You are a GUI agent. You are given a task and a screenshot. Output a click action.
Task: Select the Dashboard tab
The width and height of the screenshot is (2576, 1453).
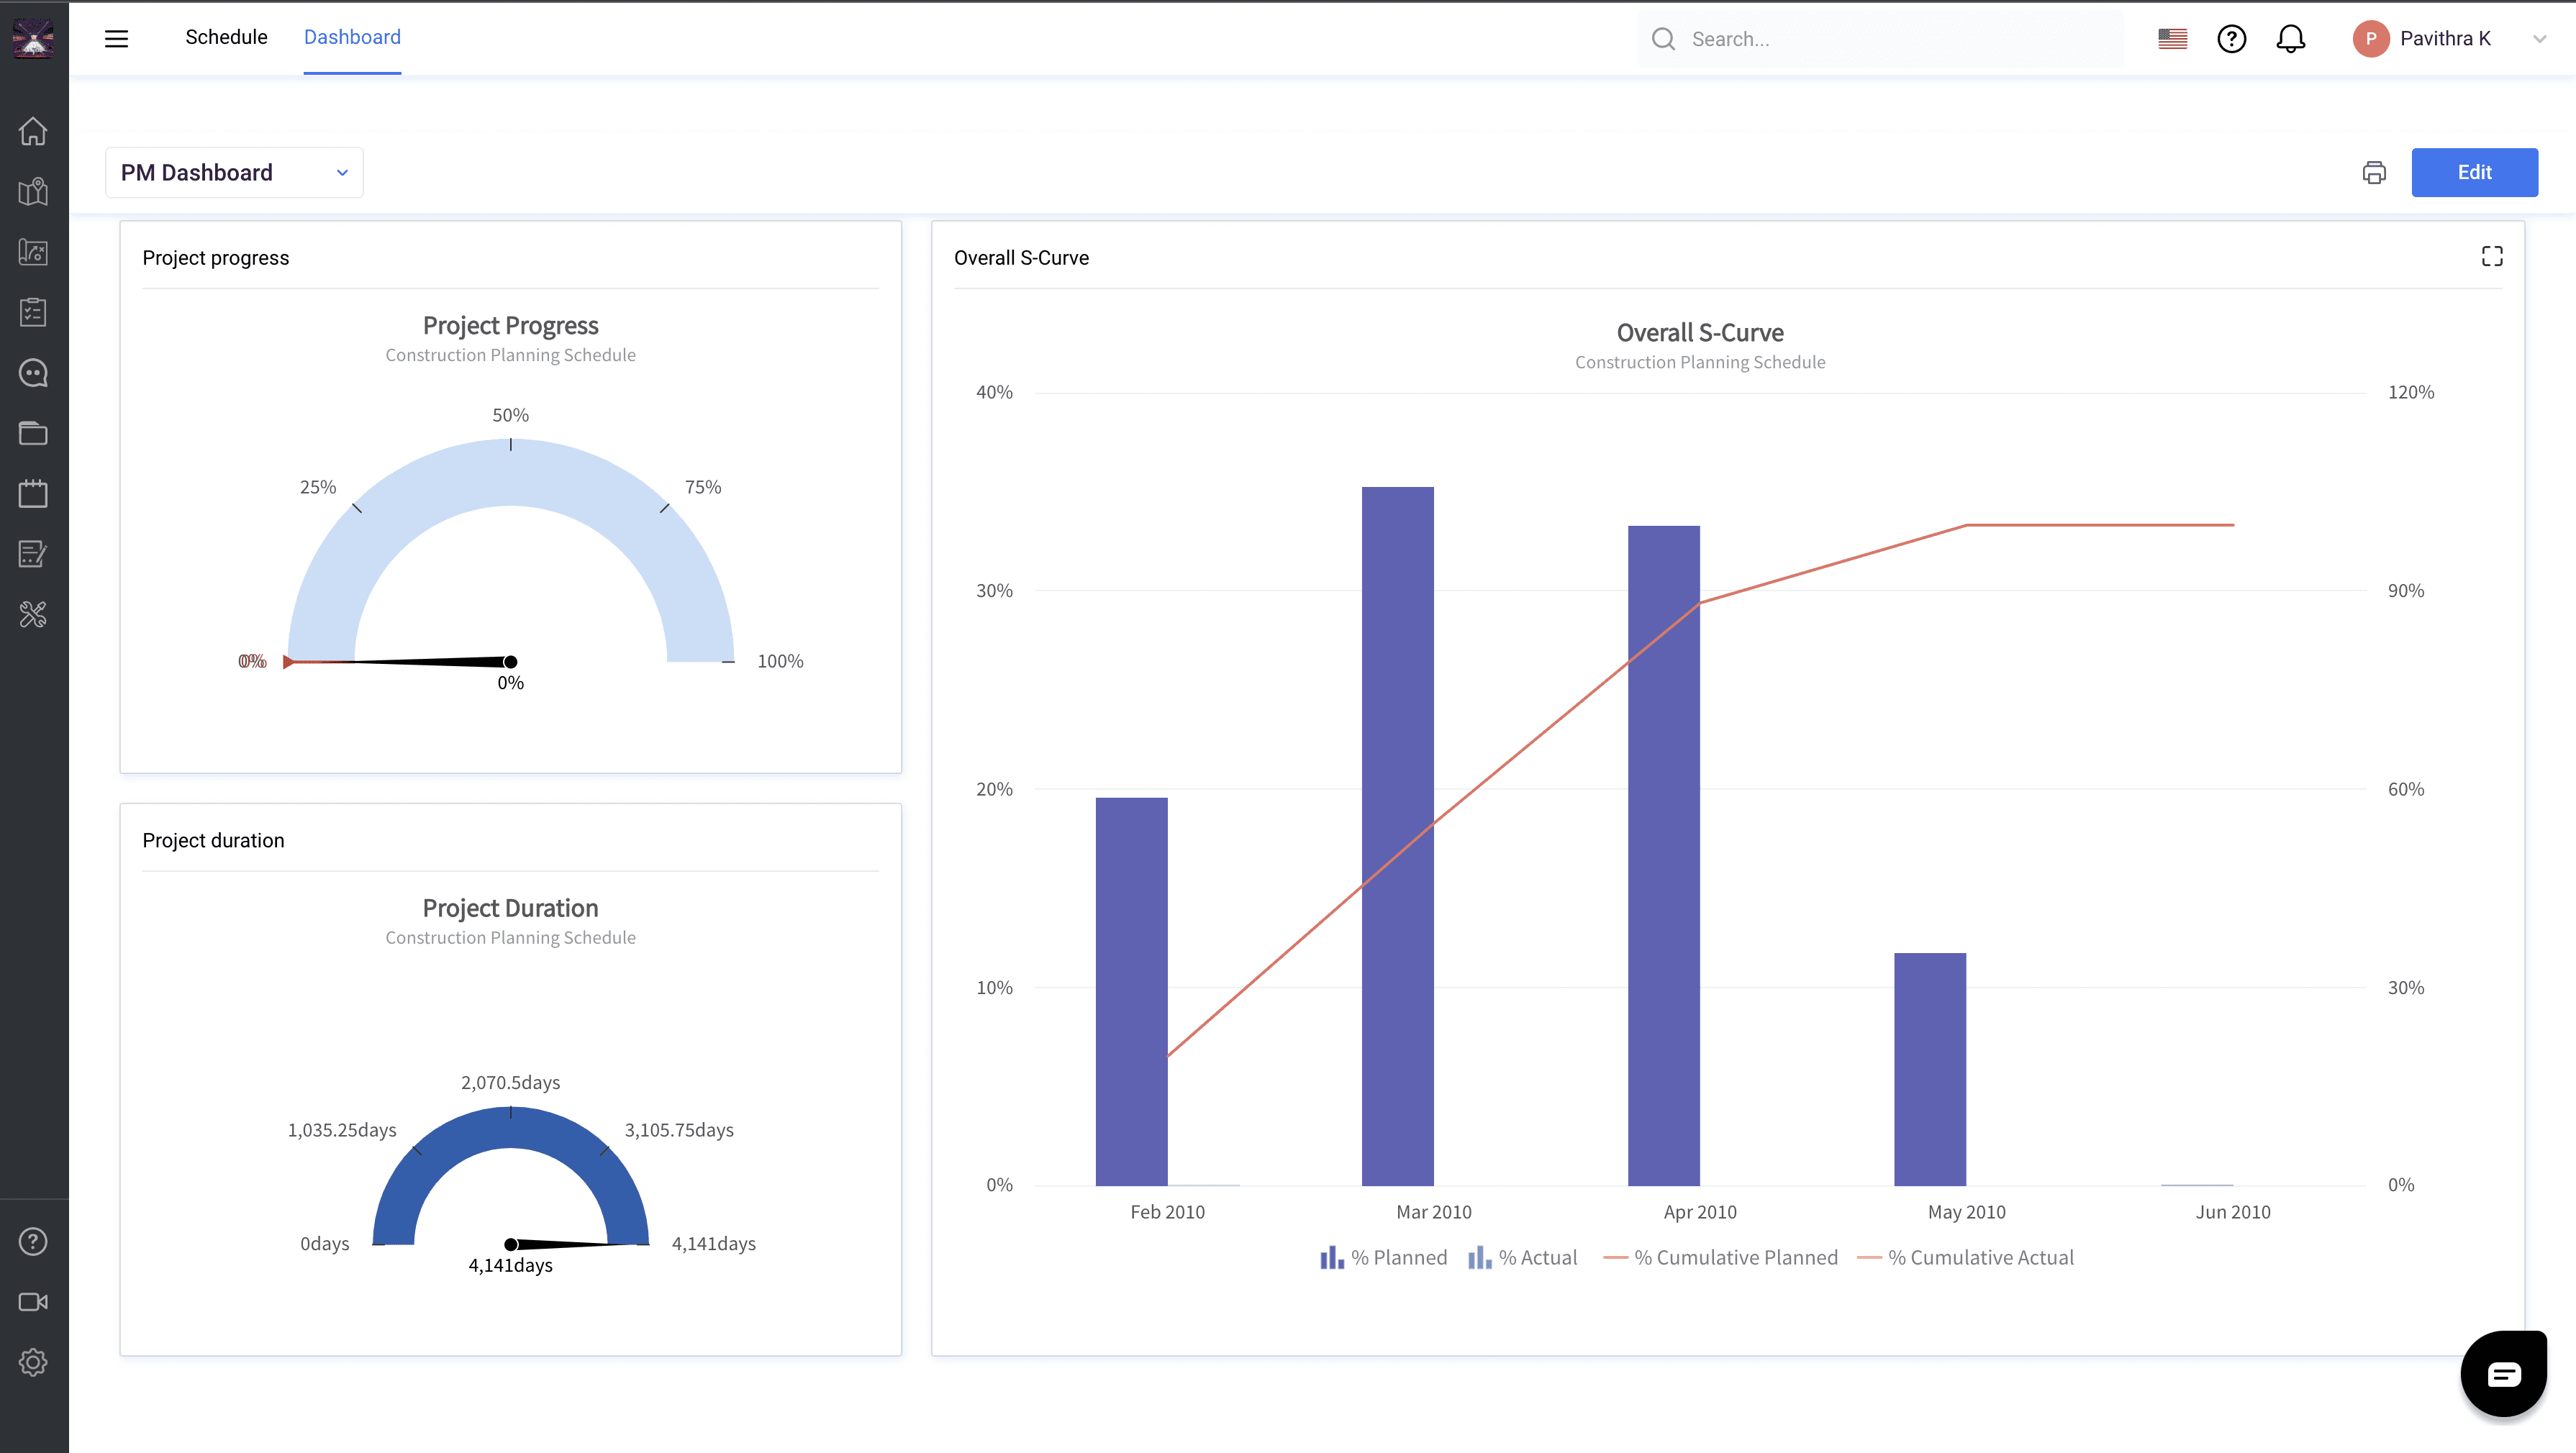pos(352,37)
